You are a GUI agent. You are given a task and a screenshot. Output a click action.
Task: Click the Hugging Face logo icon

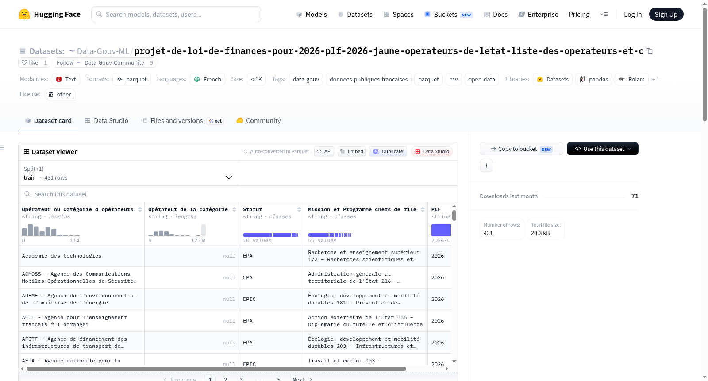(24, 14)
